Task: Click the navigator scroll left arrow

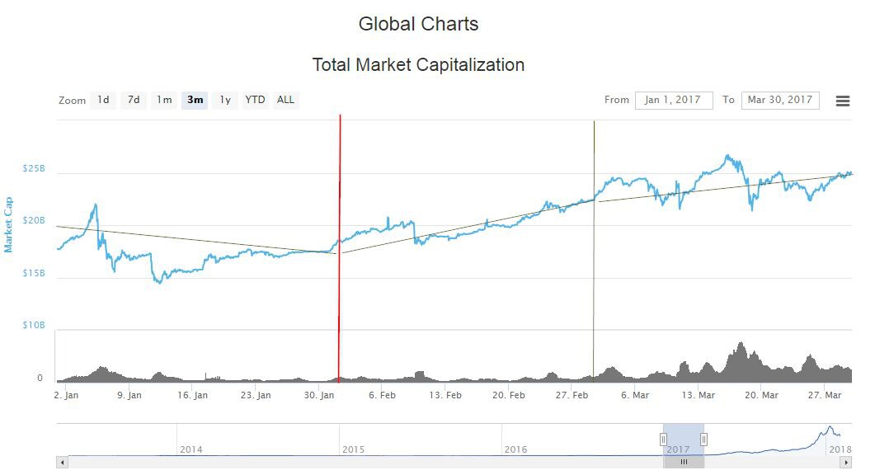Action: pyautogui.click(x=62, y=463)
